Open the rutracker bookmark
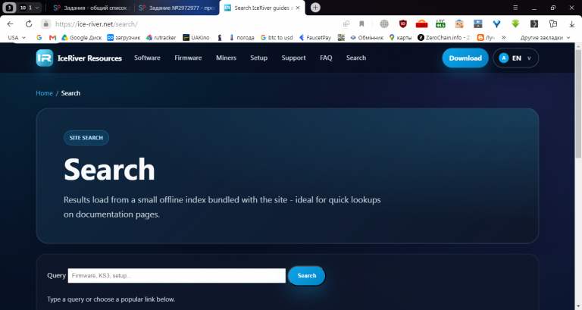The width and height of the screenshot is (582, 310). (x=161, y=37)
